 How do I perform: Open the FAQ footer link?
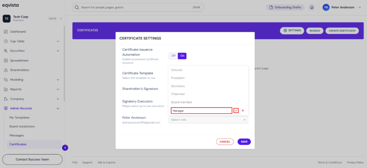tap(75, 162)
